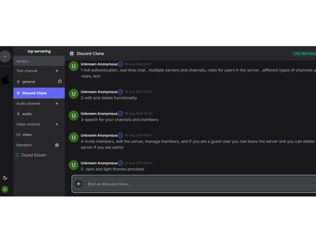Join the audio channel
The height and width of the screenshot is (237, 316).
[39, 114]
